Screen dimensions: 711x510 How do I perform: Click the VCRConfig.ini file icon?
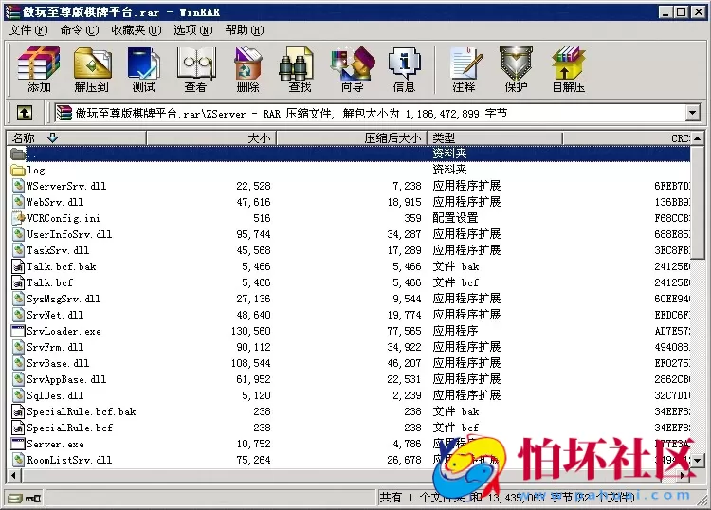(18, 218)
